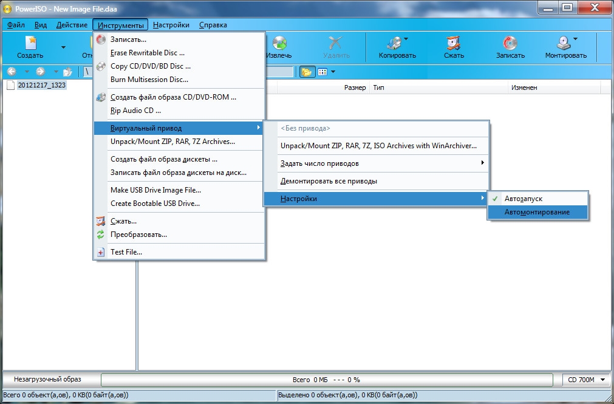Choose Make USB Drive Image File entry
This screenshot has height=404, width=614.
tap(179, 190)
